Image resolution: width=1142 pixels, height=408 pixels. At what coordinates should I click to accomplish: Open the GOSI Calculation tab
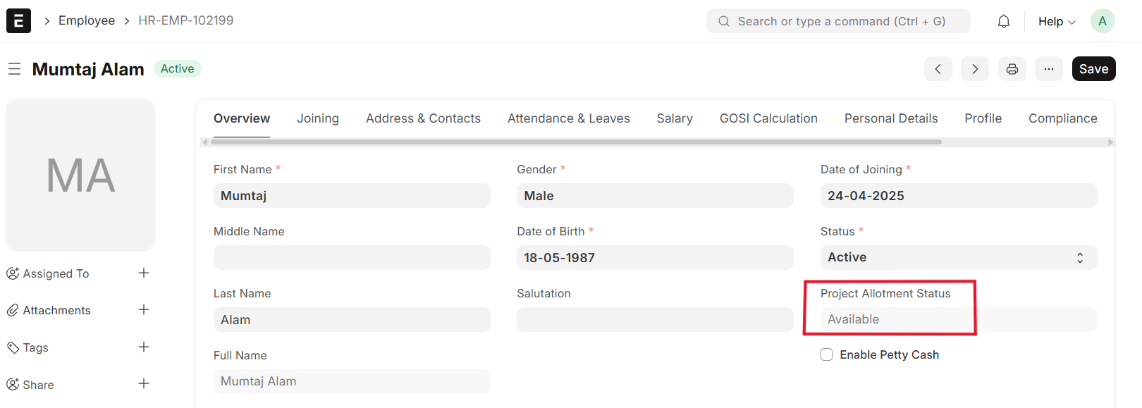point(768,118)
